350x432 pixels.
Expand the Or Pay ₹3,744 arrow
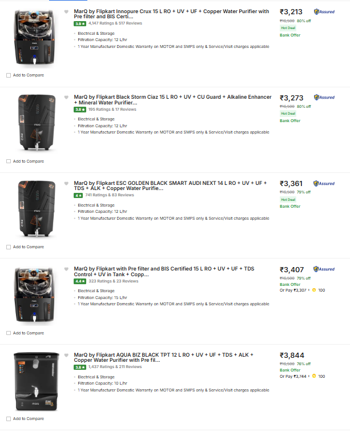[x=308, y=376]
